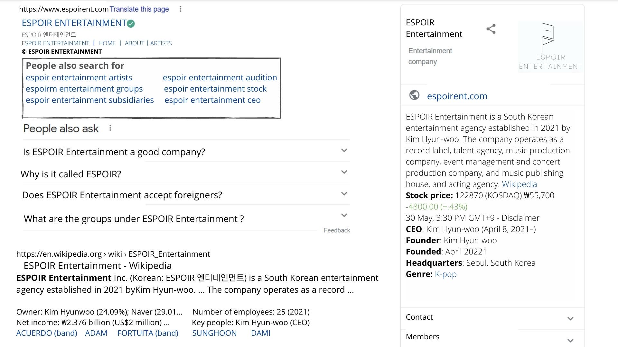The width and height of the screenshot is (618, 347).
Task: Open the HOME sitelink
Action: 107,43
